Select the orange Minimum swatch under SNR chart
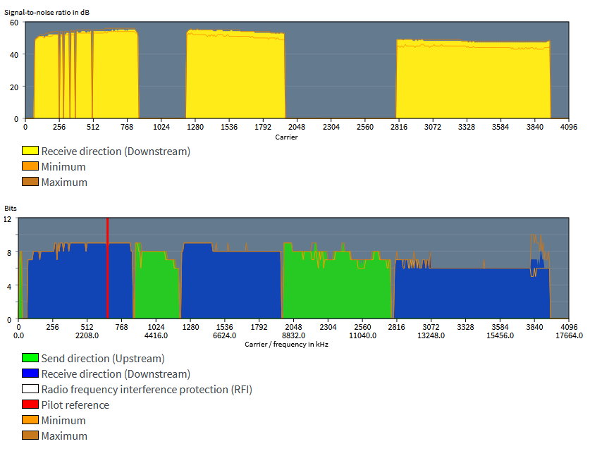 pos(30,167)
